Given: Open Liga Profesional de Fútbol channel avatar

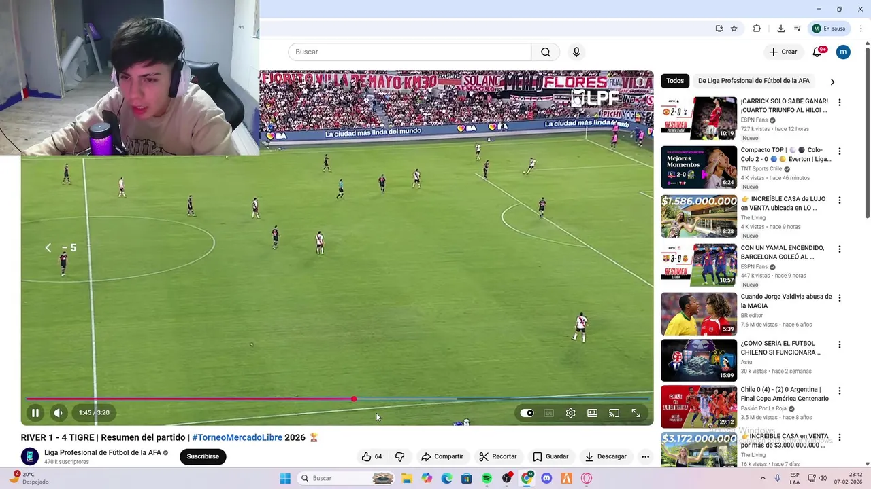Looking at the screenshot, I should click(30, 456).
